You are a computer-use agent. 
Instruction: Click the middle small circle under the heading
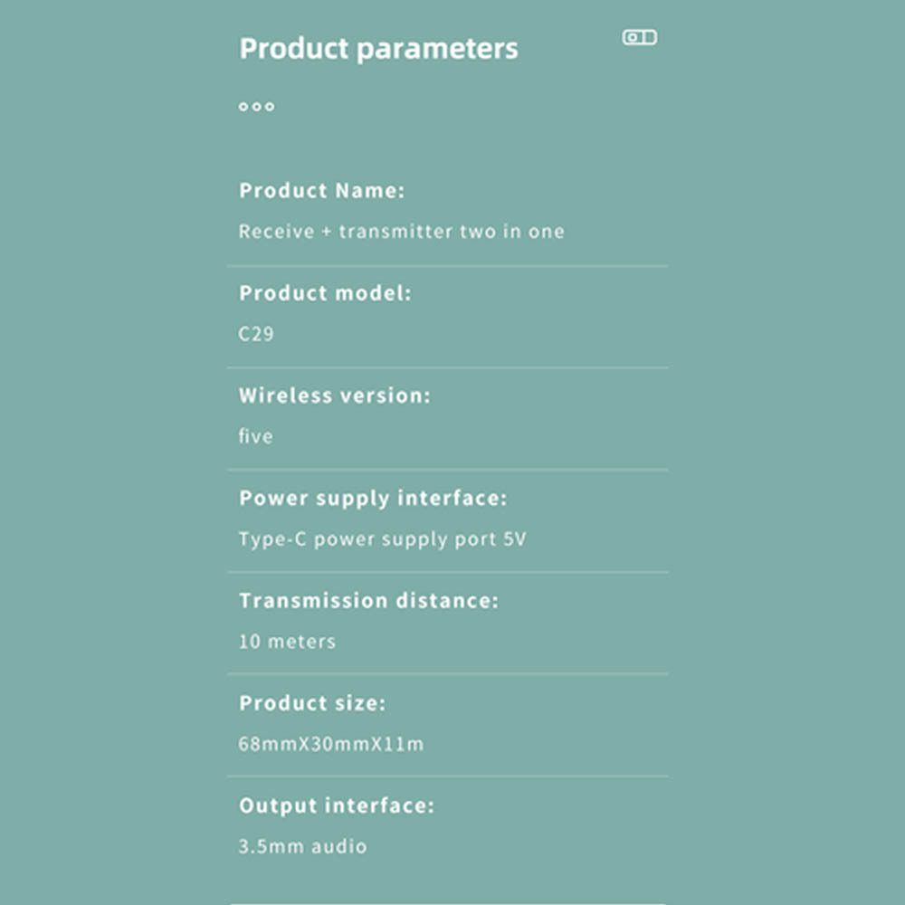[256, 107]
